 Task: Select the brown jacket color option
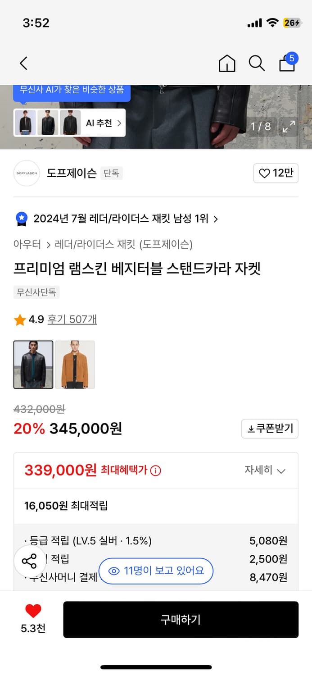[75, 365]
